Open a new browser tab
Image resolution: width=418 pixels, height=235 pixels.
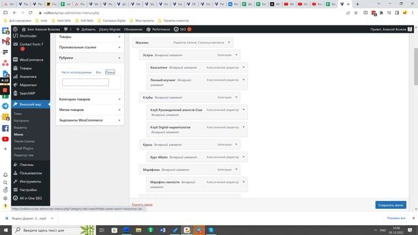(x=357, y=4)
